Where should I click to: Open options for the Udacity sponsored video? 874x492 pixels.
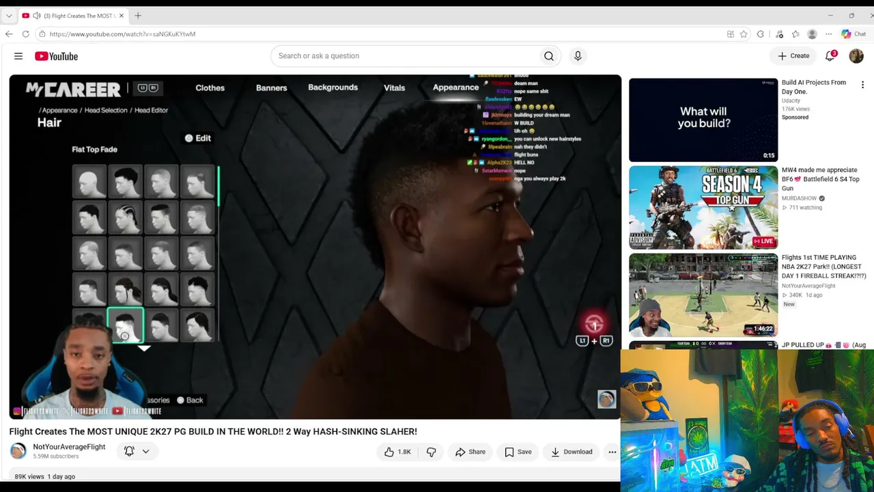pos(862,85)
